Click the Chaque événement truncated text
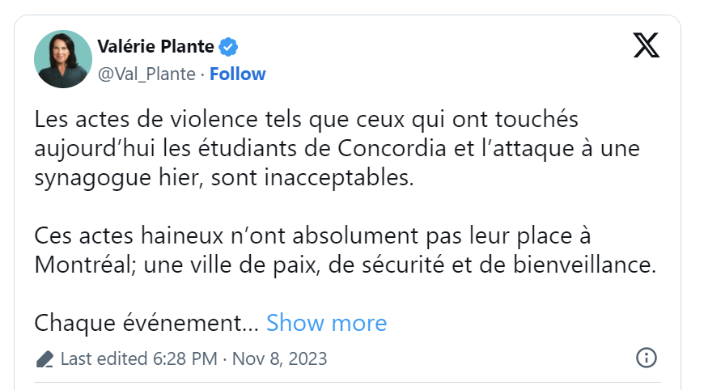 click(146, 323)
